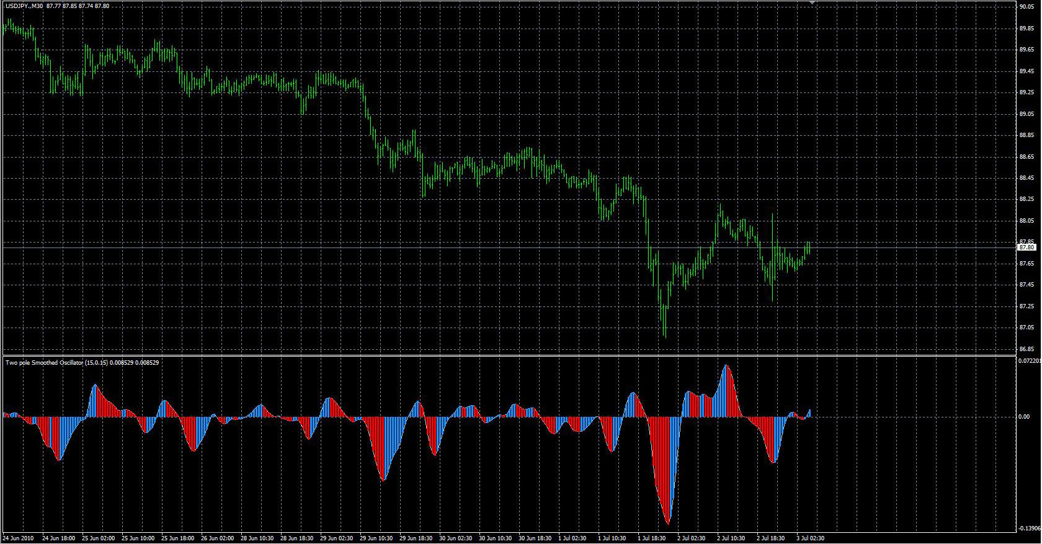This screenshot has width=1042, height=544.
Task: Click the 88.45 price axis label
Action: (1026, 178)
